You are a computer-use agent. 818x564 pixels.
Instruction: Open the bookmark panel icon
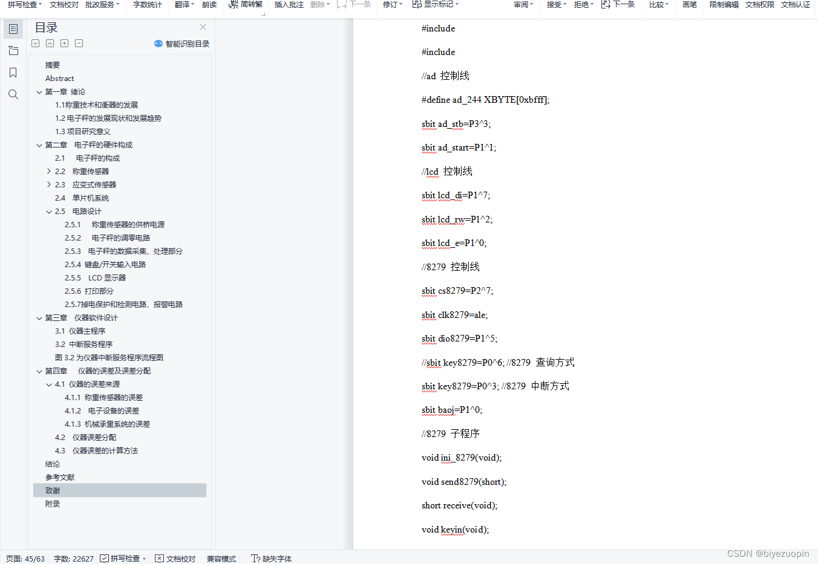pos(13,73)
